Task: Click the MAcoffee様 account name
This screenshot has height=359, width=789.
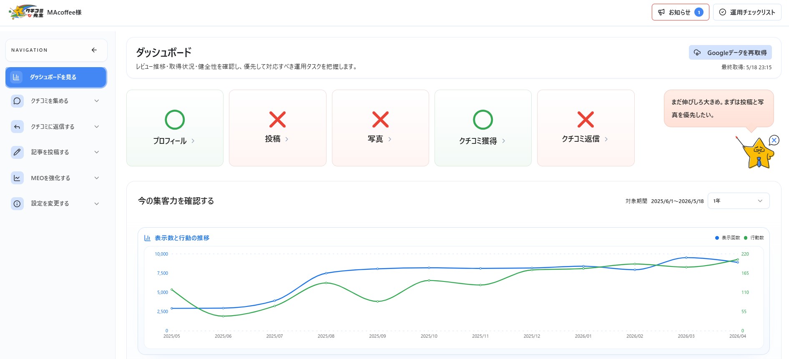Action: (x=64, y=13)
